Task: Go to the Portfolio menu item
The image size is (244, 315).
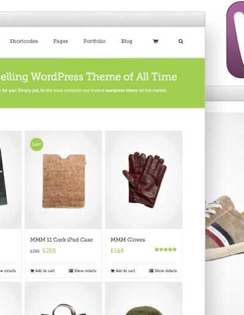Action: click(x=95, y=41)
